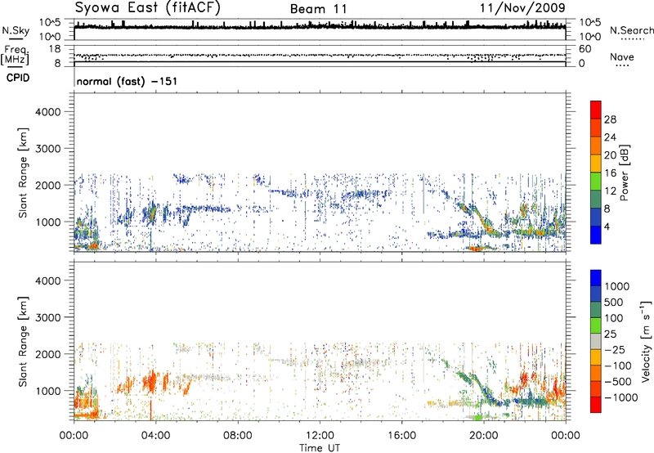Click the '20:00' time tick label
Screen dimensions: 654x453
click(x=483, y=436)
